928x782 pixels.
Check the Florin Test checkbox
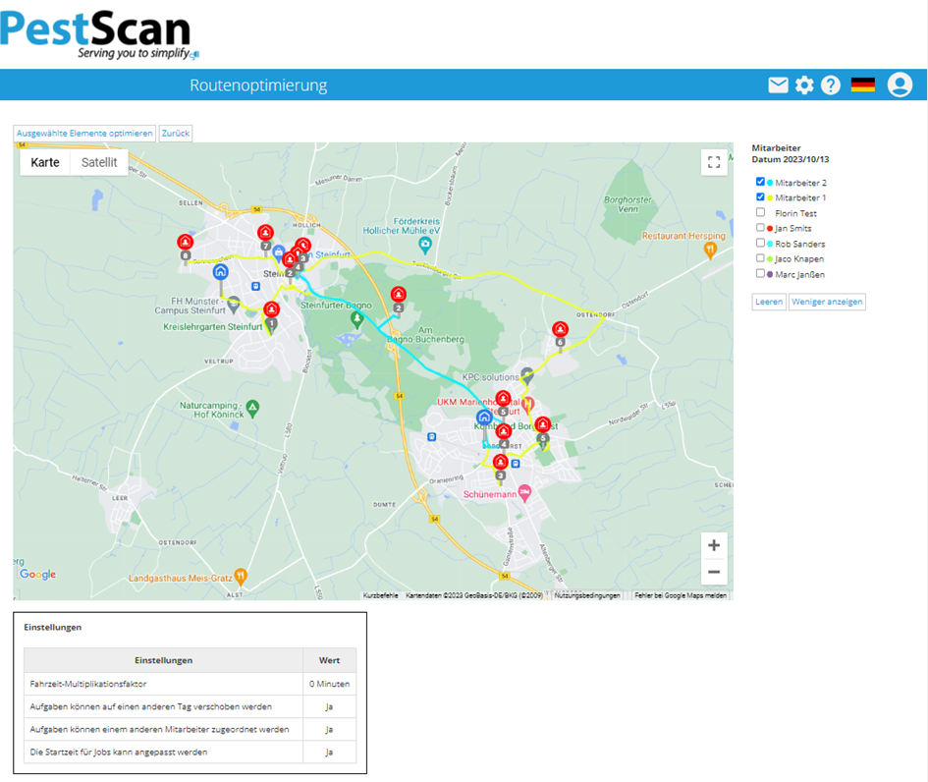pos(760,212)
